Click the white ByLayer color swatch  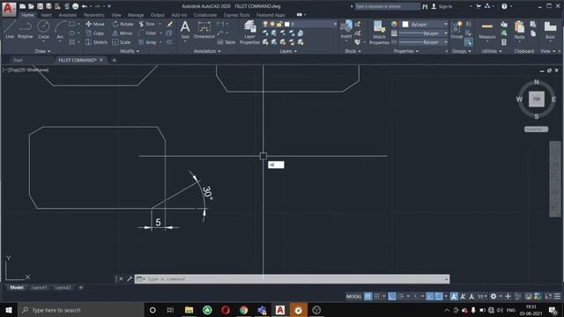(405, 24)
